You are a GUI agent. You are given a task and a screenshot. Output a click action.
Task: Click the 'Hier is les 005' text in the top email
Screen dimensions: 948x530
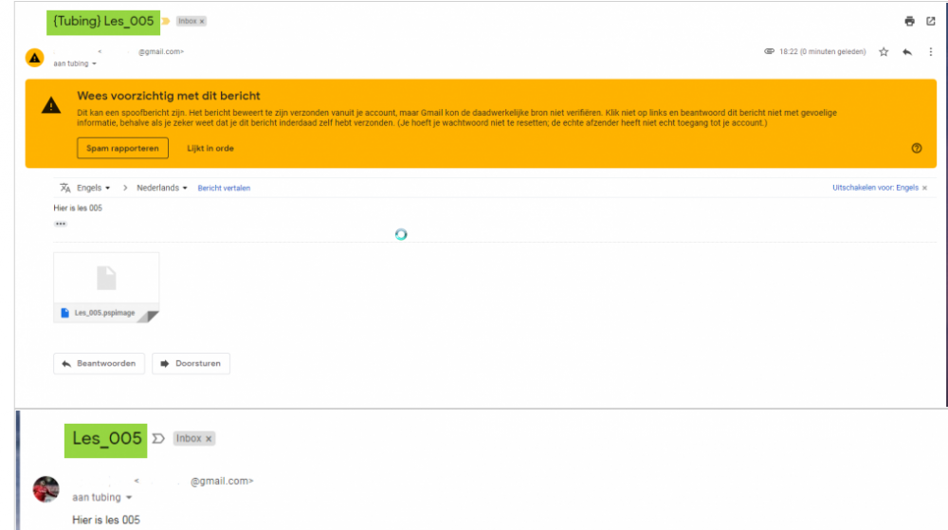tap(78, 208)
